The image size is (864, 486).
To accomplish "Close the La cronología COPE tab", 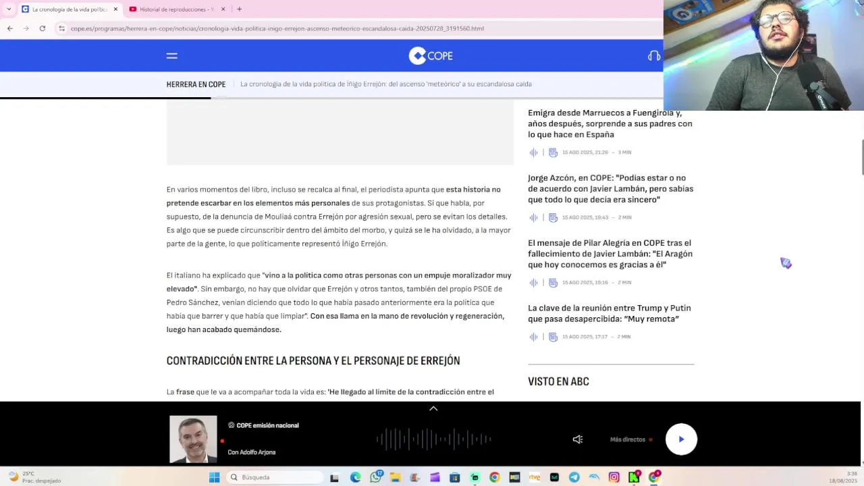I will pos(115,9).
